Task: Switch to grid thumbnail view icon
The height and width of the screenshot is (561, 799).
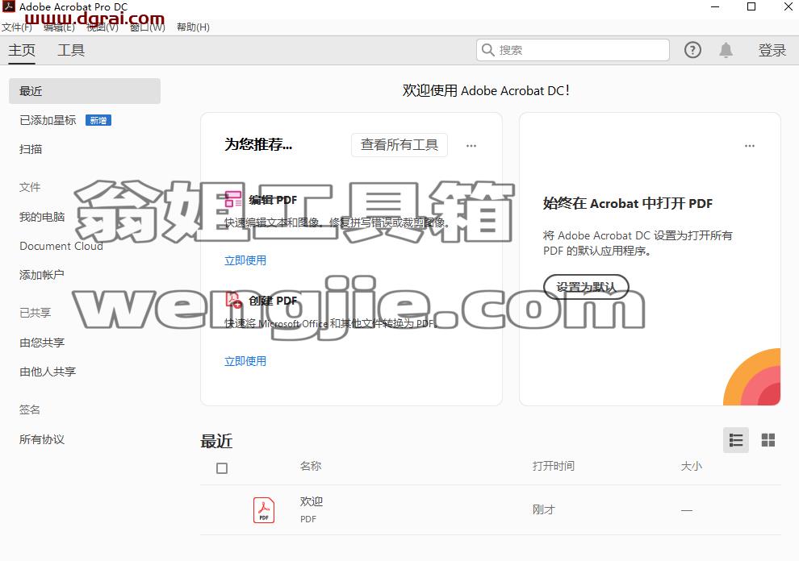Action: coord(768,440)
